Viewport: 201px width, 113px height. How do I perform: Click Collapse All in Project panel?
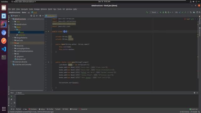(37, 16)
